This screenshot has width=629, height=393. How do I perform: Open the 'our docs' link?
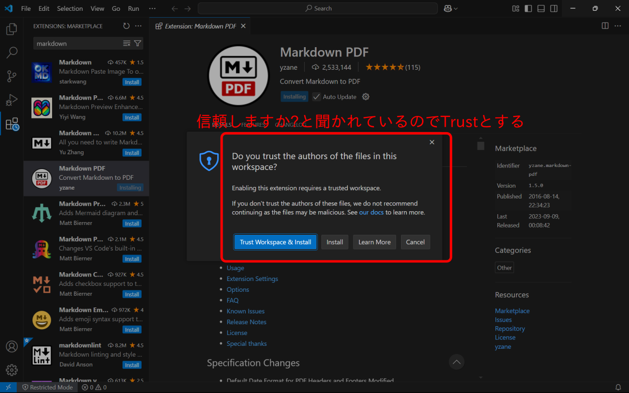coord(371,213)
